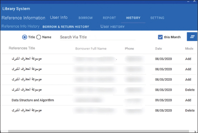Screen dimensions: 198x133
Task: Sort by the Date column header
Action: [x=159, y=48]
